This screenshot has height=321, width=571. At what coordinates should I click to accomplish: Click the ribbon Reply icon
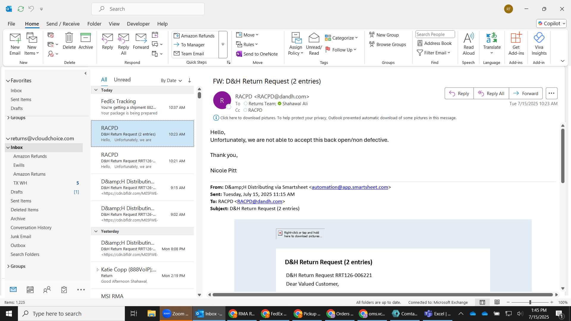(x=107, y=41)
